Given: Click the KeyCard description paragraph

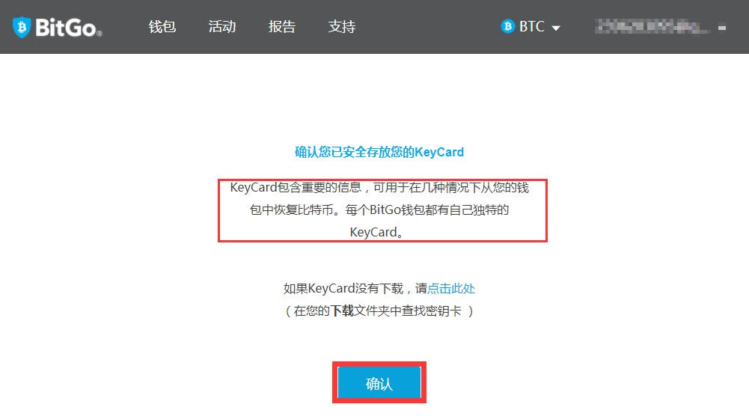Looking at the screenshot, I should pyautogui.click(x=379, y=209).
